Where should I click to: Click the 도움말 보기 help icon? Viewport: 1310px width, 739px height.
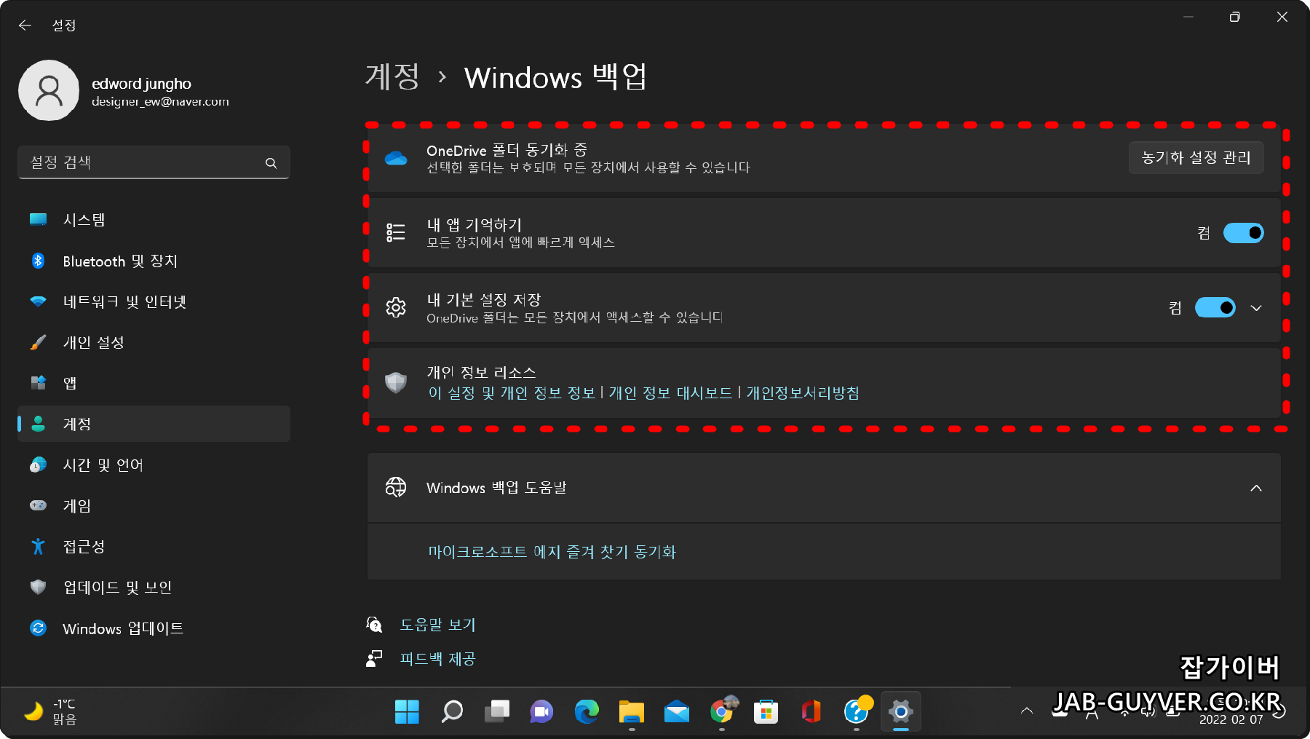374,625
